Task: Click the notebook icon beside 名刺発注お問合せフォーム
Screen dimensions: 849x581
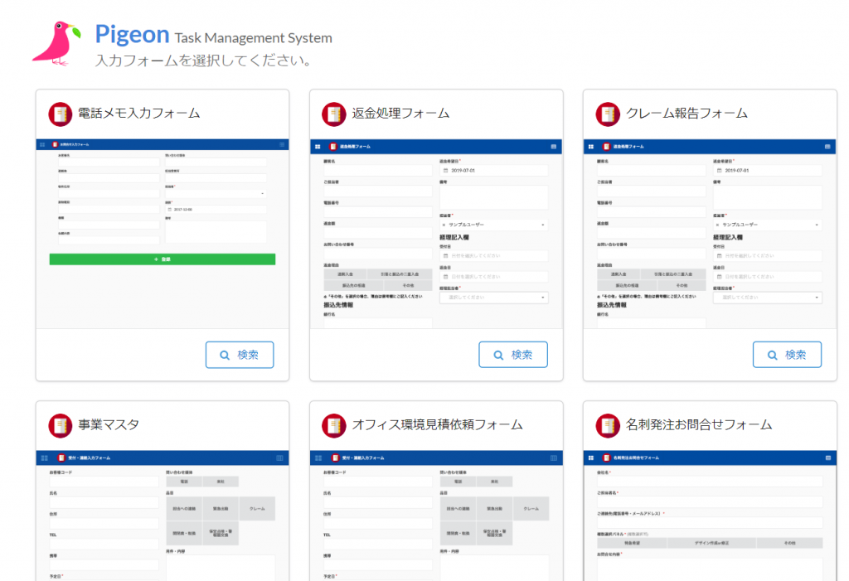Action: tap(608, 426)
